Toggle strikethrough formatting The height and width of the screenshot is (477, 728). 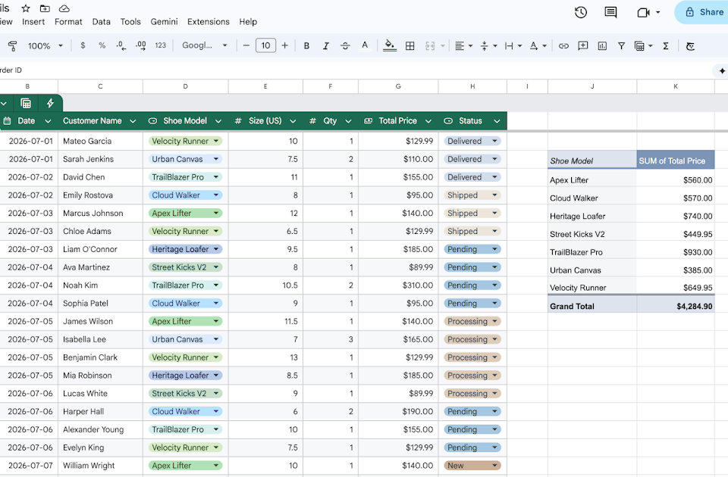click(346, 46)
